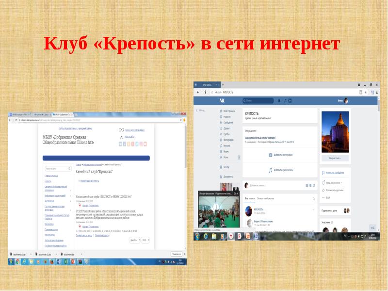
Task: Open the Вы участник dropdown button
Action: (x=335, y=158)
